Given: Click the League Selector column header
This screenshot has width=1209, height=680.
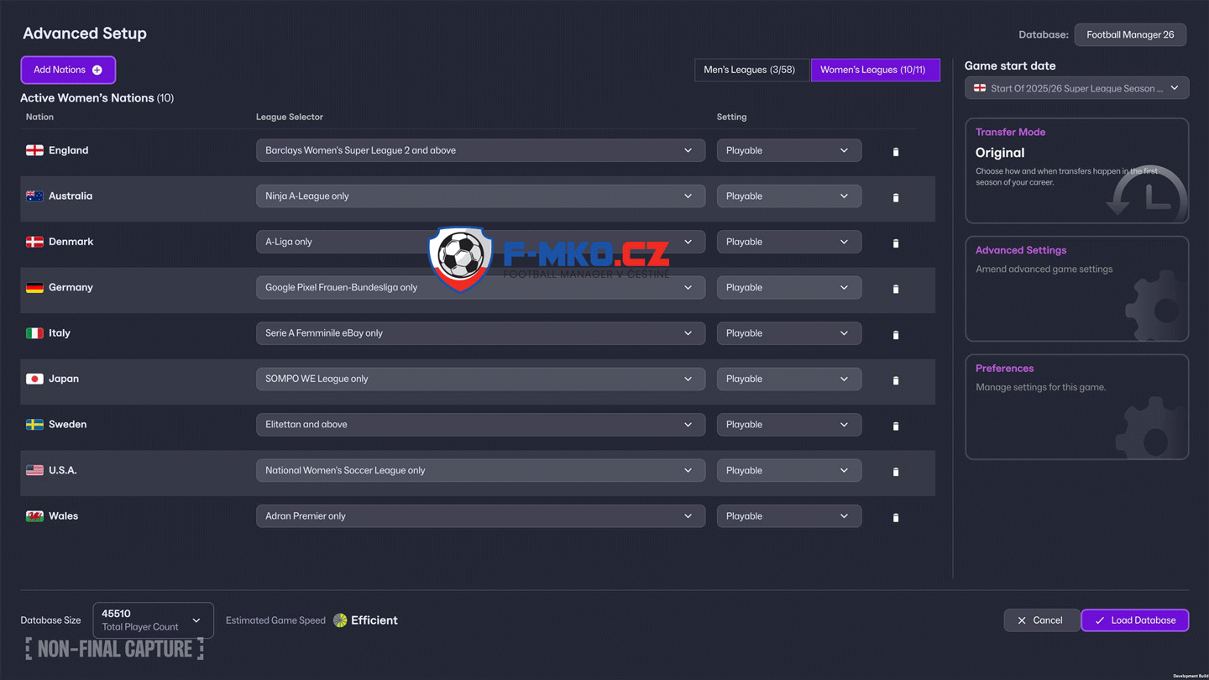Looking at the screenshot, I should click(x=290, y=117).
